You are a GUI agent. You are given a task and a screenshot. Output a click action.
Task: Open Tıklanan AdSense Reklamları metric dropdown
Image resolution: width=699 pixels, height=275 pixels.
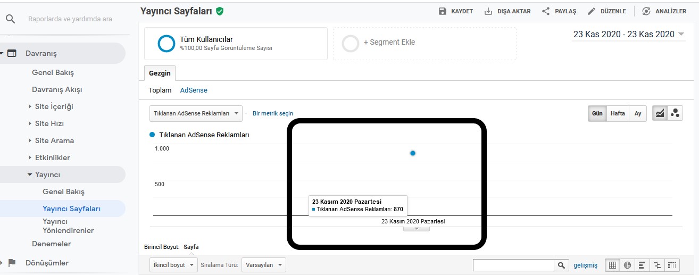196,113
